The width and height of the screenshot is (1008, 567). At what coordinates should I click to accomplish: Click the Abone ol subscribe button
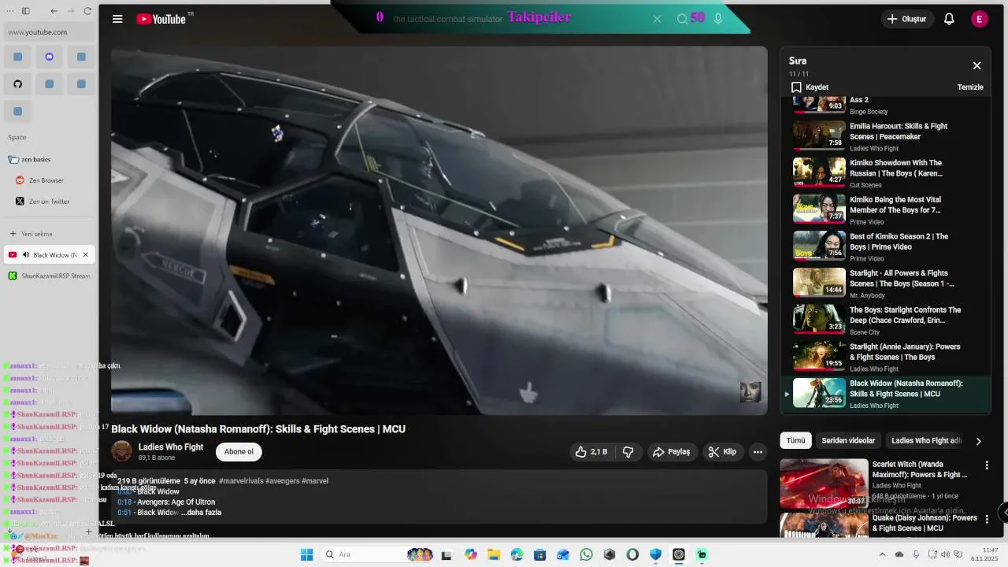[x=239, y=452]
